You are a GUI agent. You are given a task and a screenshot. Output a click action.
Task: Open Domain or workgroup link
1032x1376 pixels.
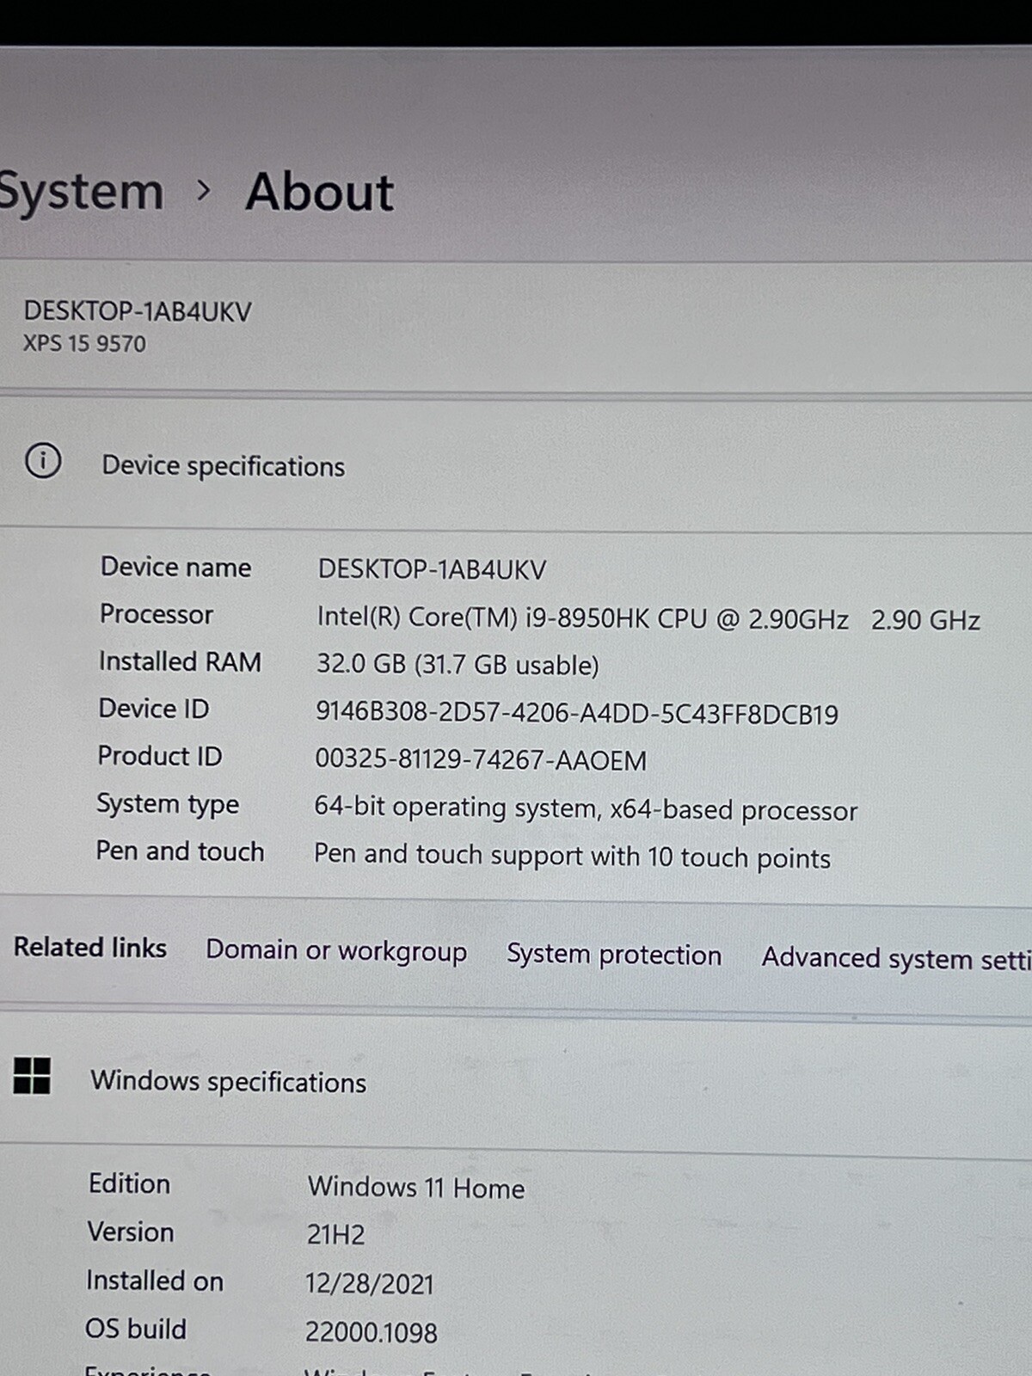coord(336,950)
